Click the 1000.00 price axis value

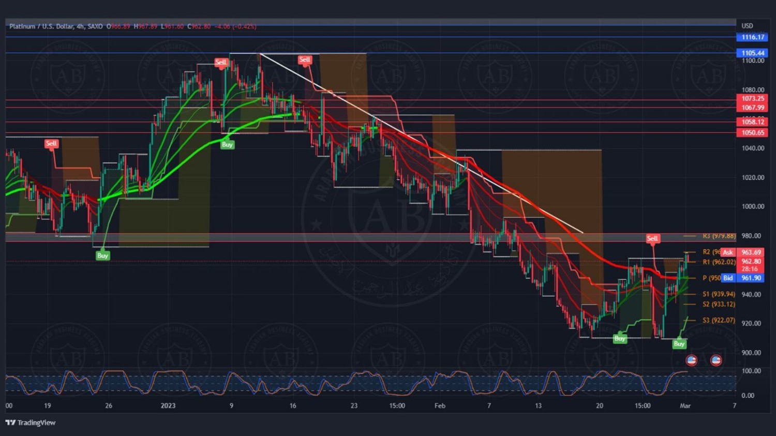click(x=753, y=207)
